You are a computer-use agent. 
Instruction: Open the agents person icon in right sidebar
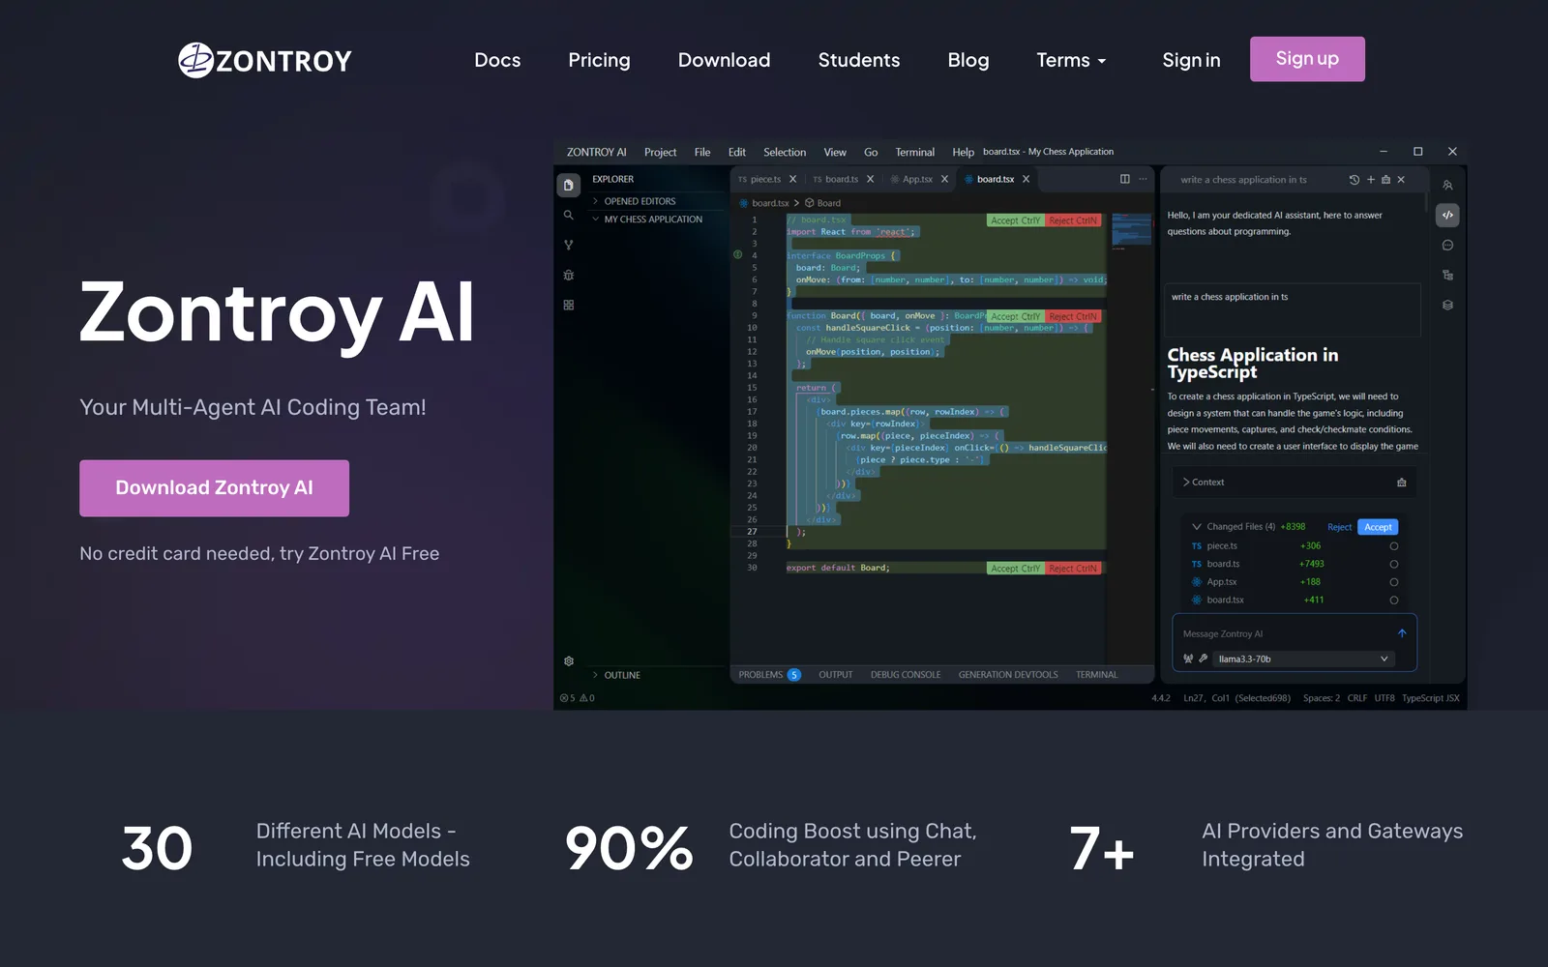point(1447,185)
